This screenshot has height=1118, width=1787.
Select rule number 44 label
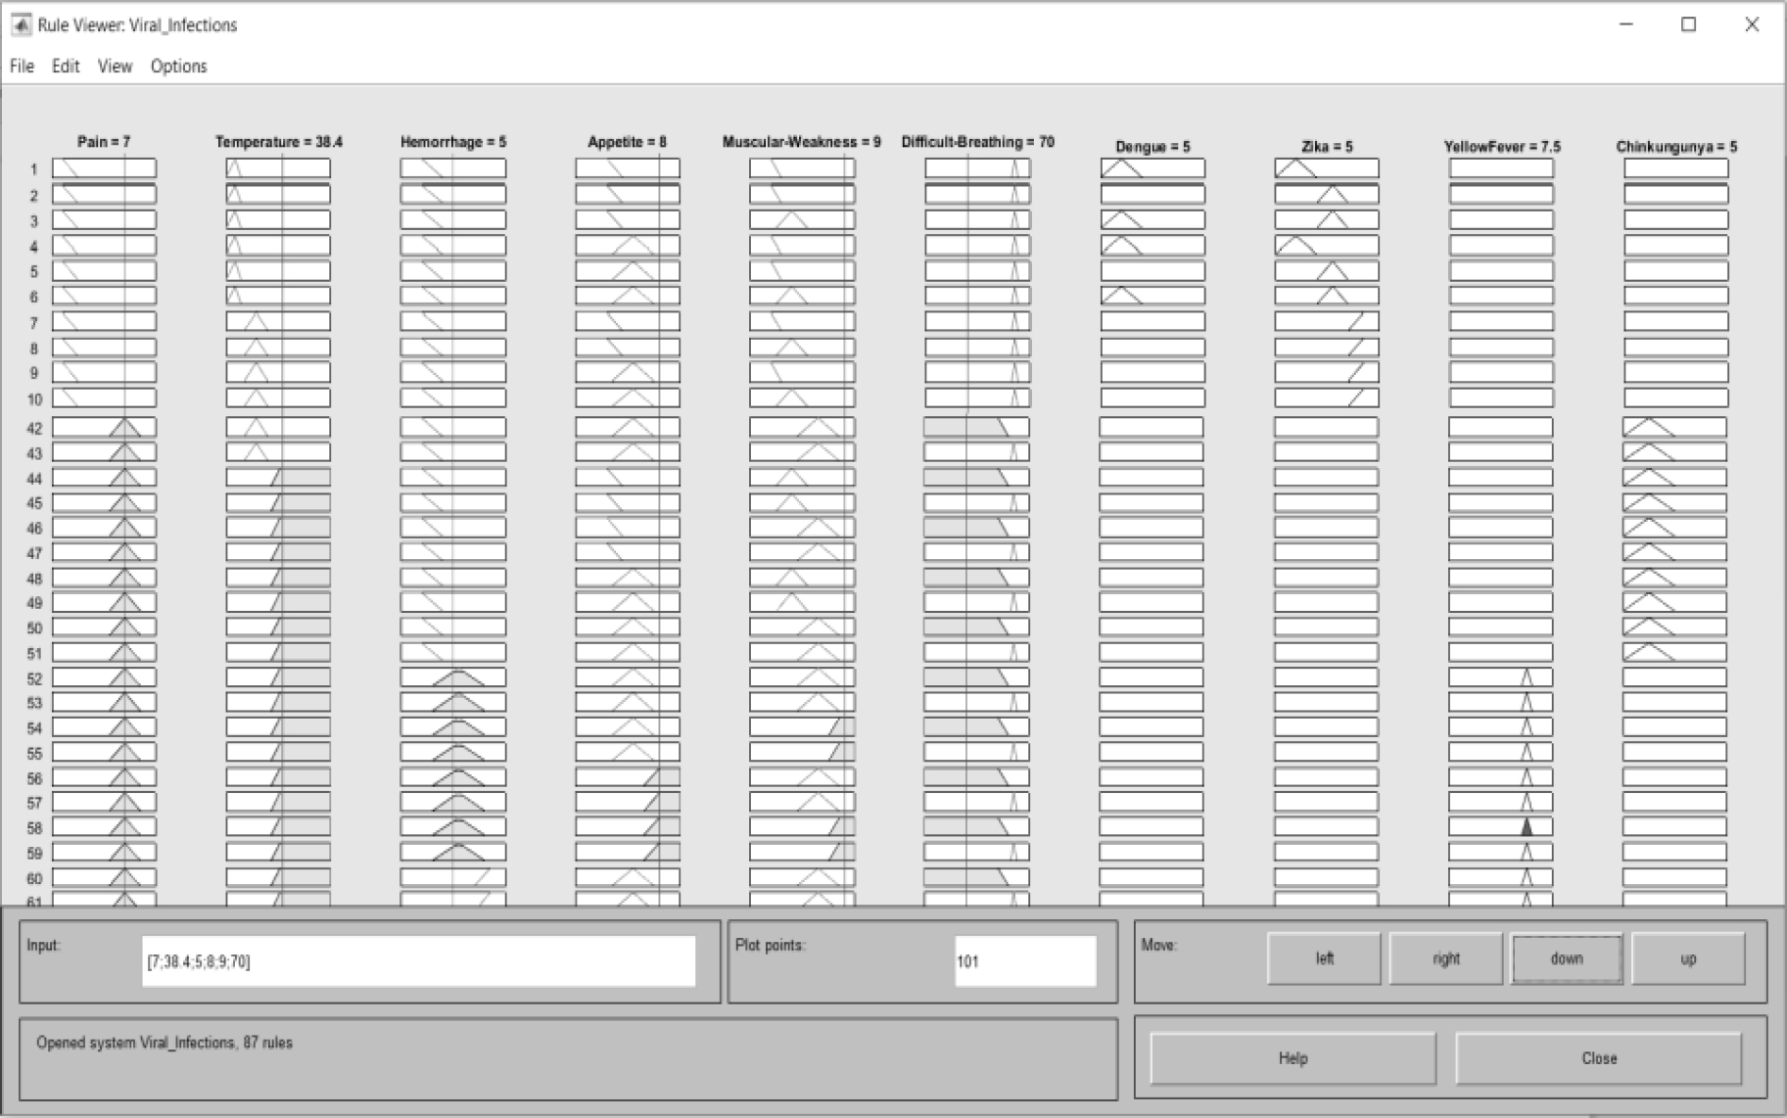34,479
